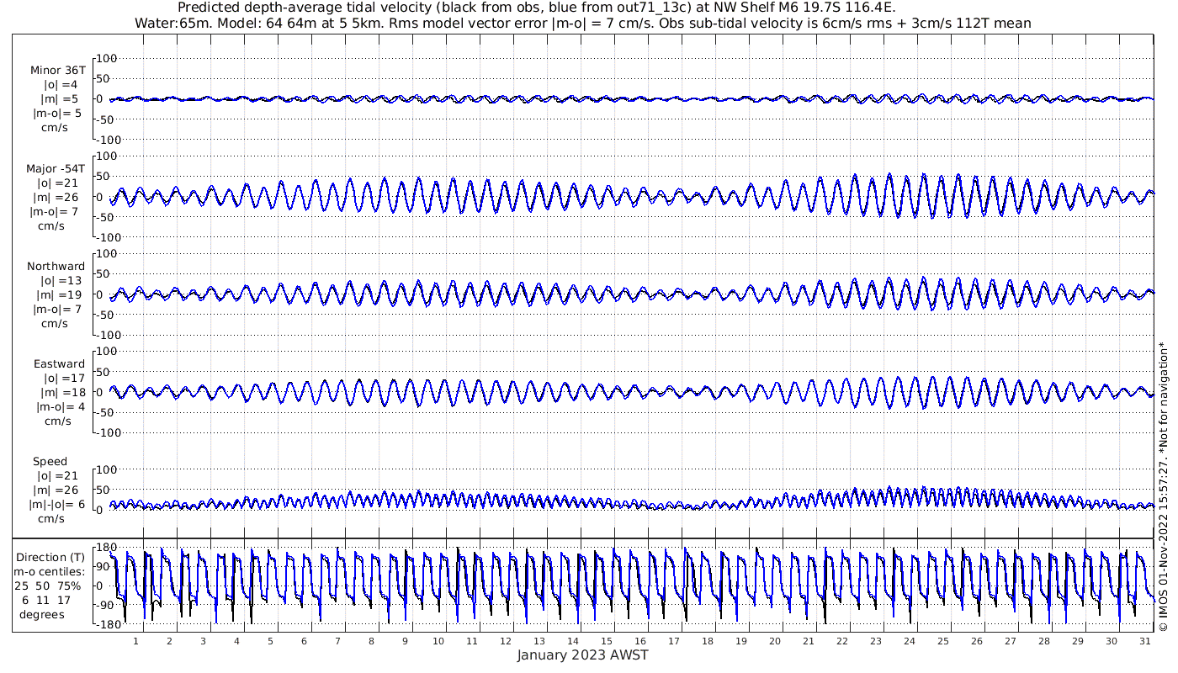Click day 8 on the date axis
Image resolution: width=1178 pixels, height=673 pixels.
371,641
